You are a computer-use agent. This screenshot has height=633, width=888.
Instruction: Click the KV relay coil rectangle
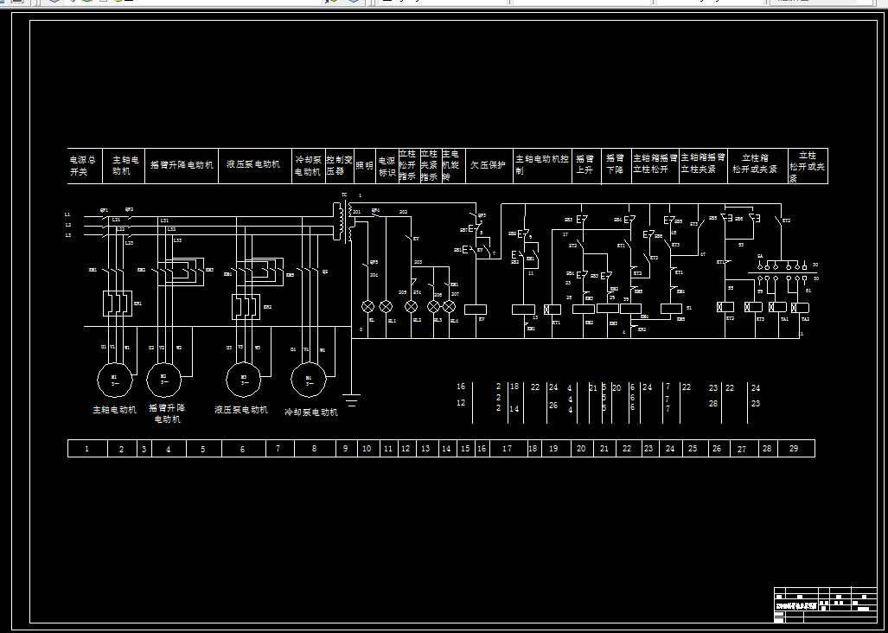pos(476,310)
